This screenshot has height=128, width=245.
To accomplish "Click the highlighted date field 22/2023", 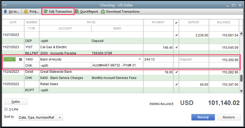I will click(9, 59).
